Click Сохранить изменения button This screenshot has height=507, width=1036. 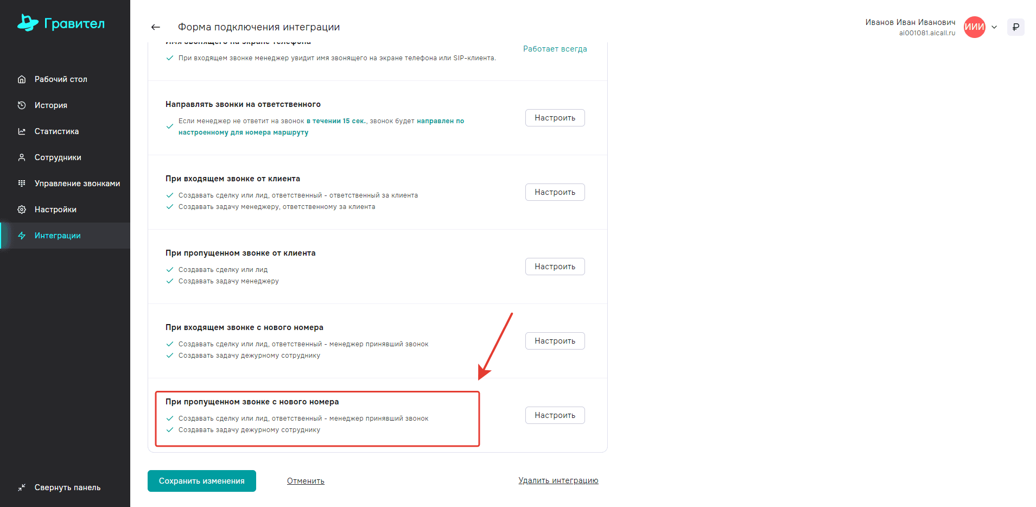click(x=201, y=481)
